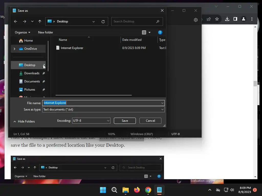Expand the File name history dropdown
Screen dimensions: 262x196
(162, 103)
